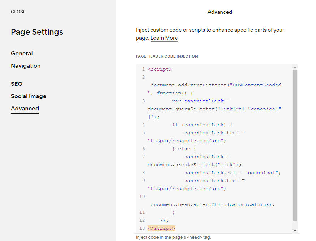This screenshot has height=241, width=316.
Task: Click the highlighted closing script tag
Action: point(161,228)
